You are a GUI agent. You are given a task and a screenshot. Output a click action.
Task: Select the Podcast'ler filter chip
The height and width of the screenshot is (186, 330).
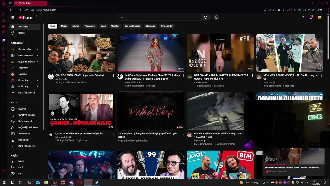[90, 26]
